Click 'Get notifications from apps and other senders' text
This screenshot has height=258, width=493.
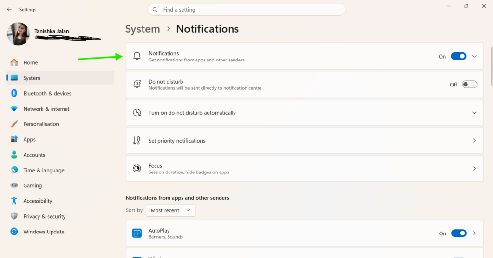tap(196, 60)
